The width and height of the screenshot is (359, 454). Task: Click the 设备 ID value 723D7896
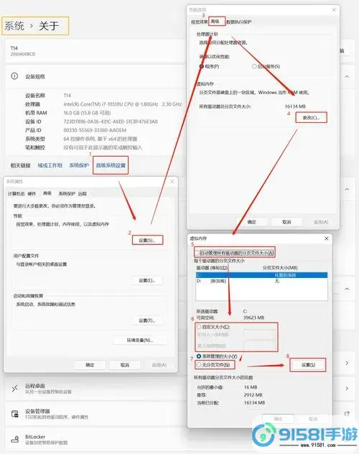click(x=111, y=121)
